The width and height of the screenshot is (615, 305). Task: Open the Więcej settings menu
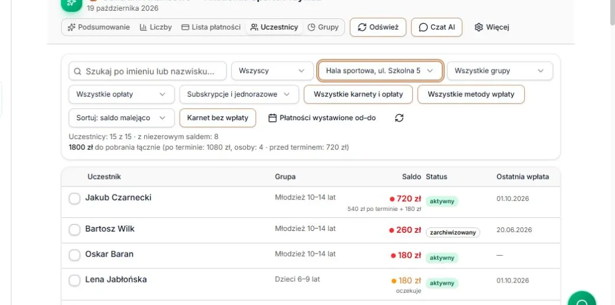click(x=492, y=27)
